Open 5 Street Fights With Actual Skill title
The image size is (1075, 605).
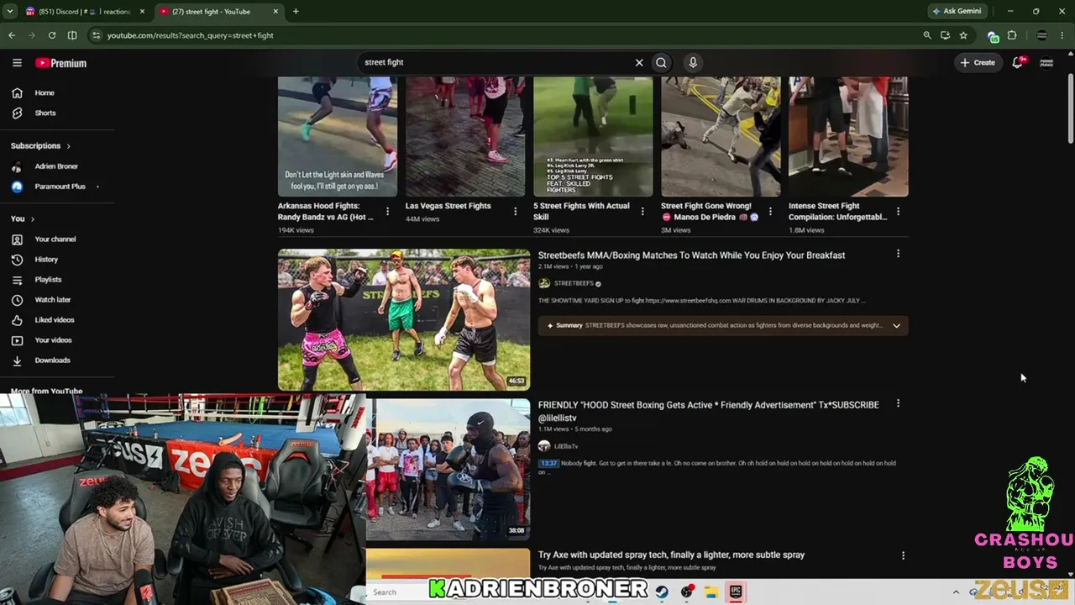[x=582, y=211]
